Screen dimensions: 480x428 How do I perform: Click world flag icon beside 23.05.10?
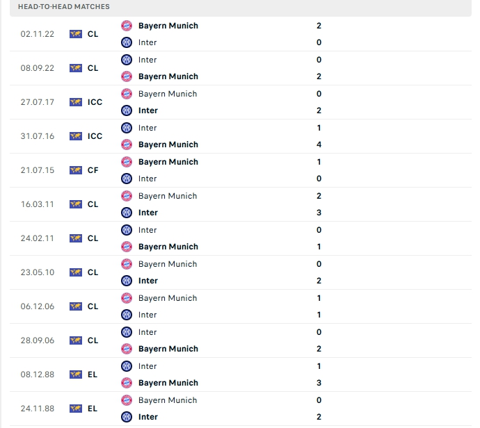pyautogui.click(x=76, y=272)
